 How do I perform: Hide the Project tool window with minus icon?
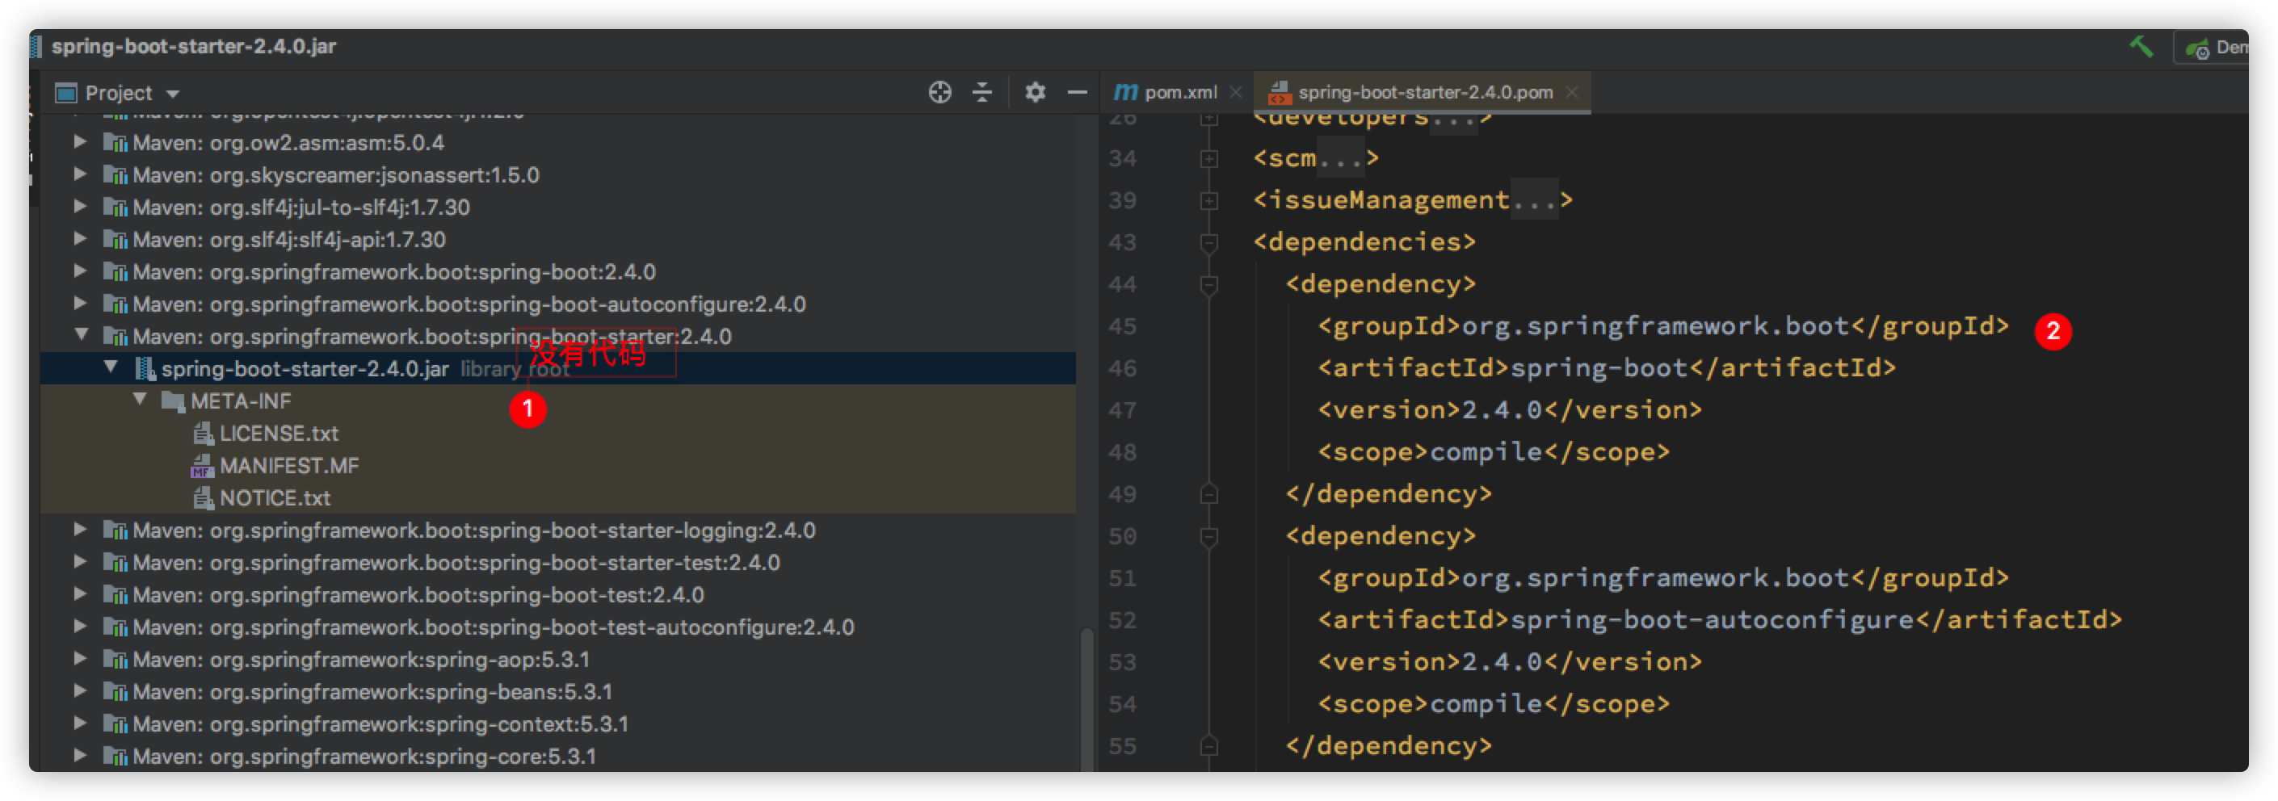(1077, 92)
